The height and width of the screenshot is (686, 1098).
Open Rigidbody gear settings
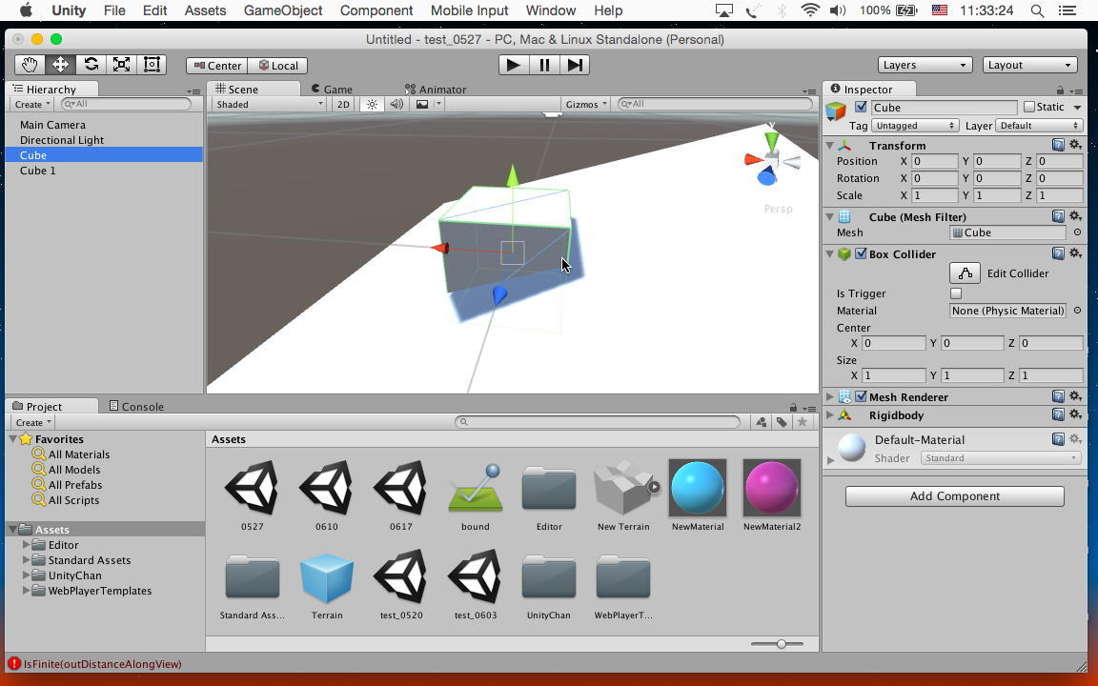1075,414
